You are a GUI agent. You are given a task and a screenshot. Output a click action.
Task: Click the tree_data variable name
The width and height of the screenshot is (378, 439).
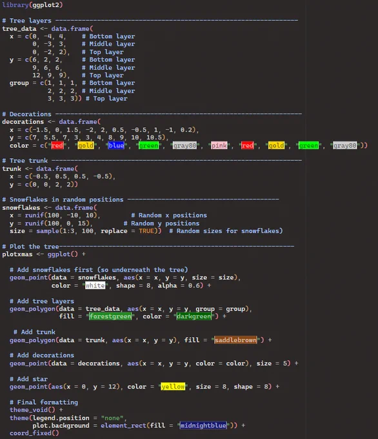(x=19, y=29)
